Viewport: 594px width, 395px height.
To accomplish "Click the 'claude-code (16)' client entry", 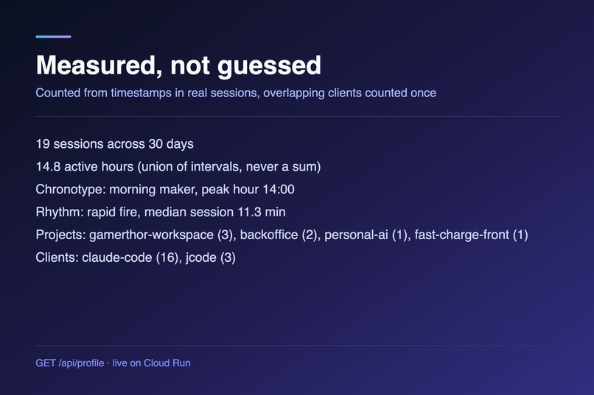I will click(130, 257).
